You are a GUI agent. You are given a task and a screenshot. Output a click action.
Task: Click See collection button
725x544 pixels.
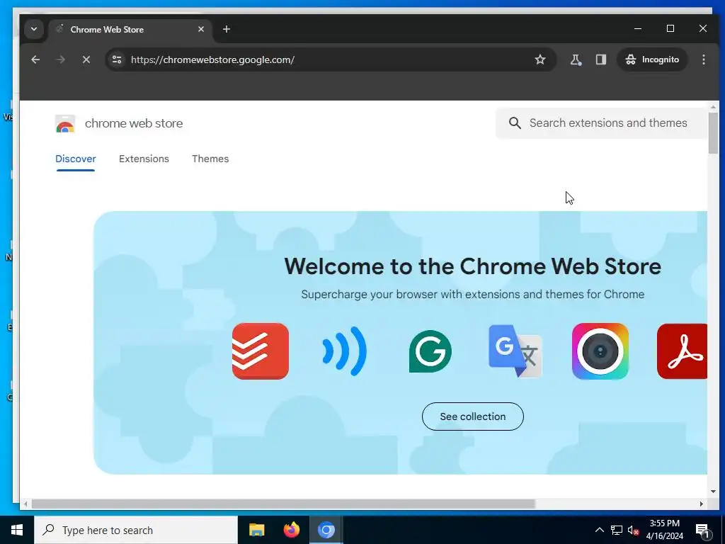click(x=472, y=416)
